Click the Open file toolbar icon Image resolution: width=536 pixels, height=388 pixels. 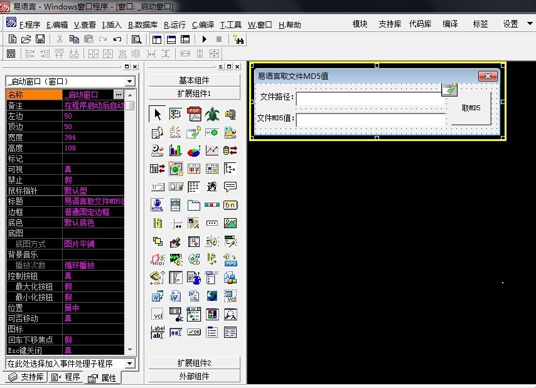[x=26, y=39]
